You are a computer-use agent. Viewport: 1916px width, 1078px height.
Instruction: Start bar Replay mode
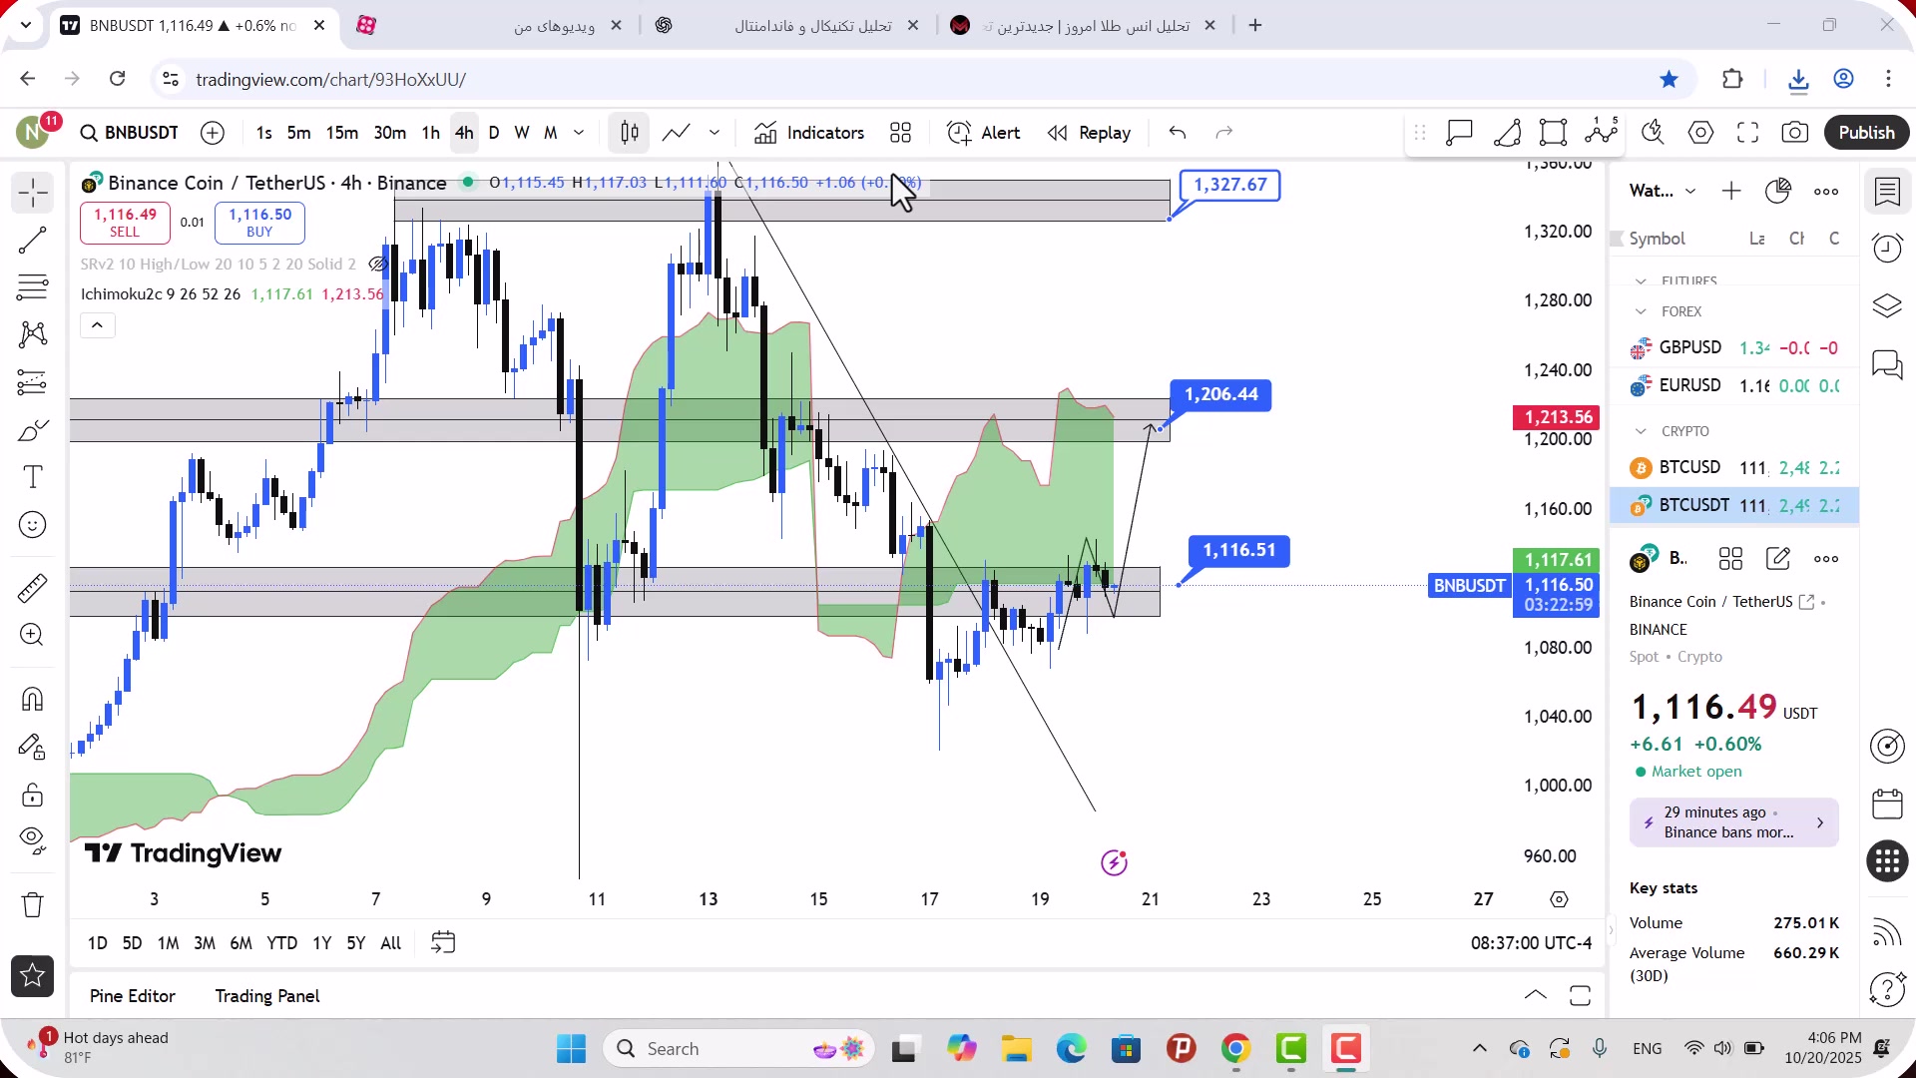[1089, 133]
